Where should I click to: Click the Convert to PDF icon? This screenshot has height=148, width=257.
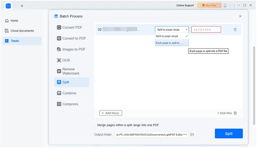(x=59, y=38)
